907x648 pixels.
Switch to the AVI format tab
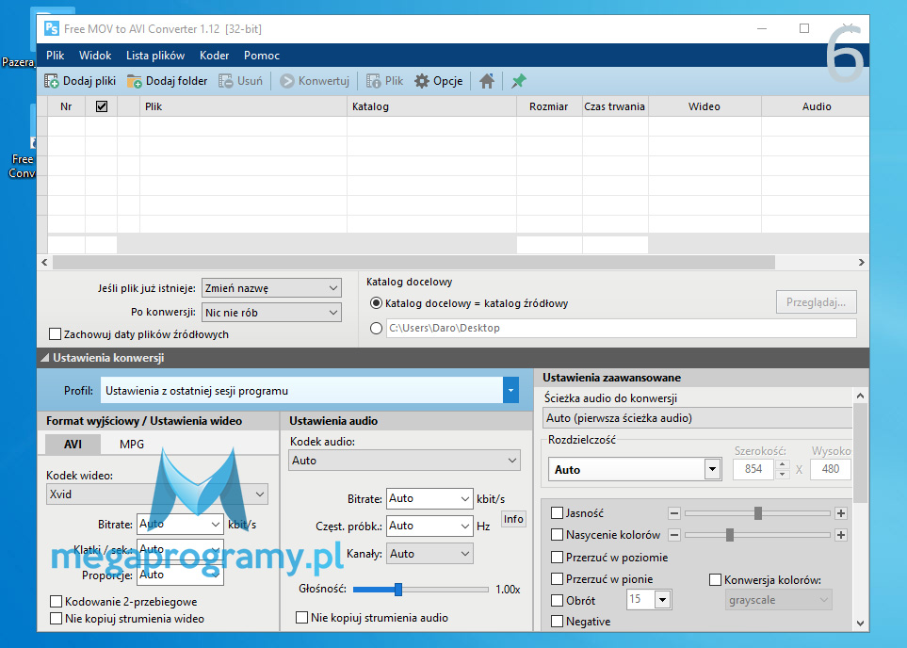[x=73, y=444]
